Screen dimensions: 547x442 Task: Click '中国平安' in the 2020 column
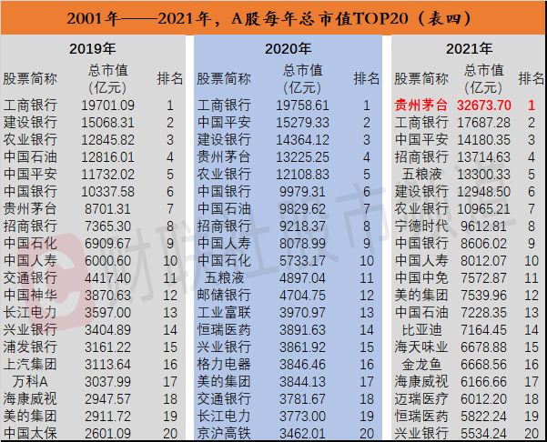[x=224, y=123]
